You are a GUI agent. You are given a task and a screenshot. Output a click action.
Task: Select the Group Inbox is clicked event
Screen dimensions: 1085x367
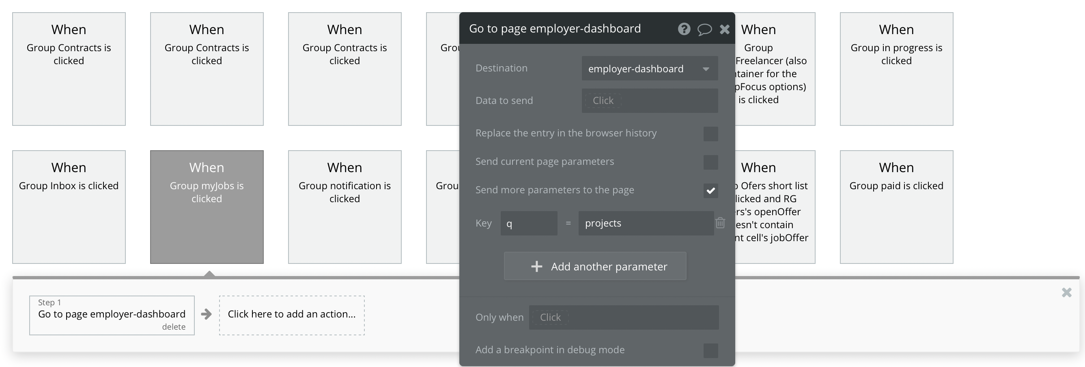[x=69, y=207]
